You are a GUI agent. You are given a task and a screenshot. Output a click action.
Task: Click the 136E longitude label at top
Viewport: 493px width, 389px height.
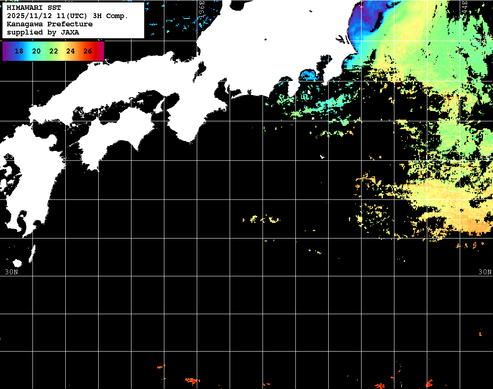pos(202,8)
